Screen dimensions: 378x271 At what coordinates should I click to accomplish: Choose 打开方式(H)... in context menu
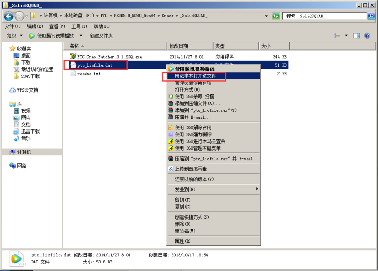(x=214, y=90)
